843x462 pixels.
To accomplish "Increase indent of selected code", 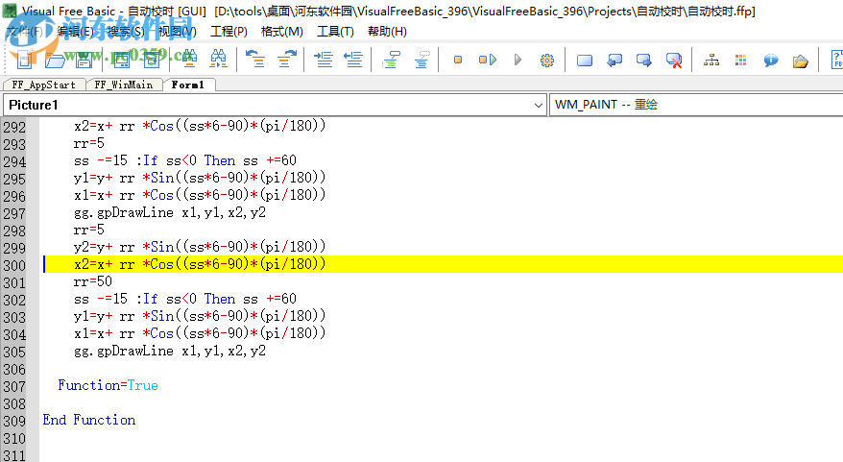I will [324, 60].
